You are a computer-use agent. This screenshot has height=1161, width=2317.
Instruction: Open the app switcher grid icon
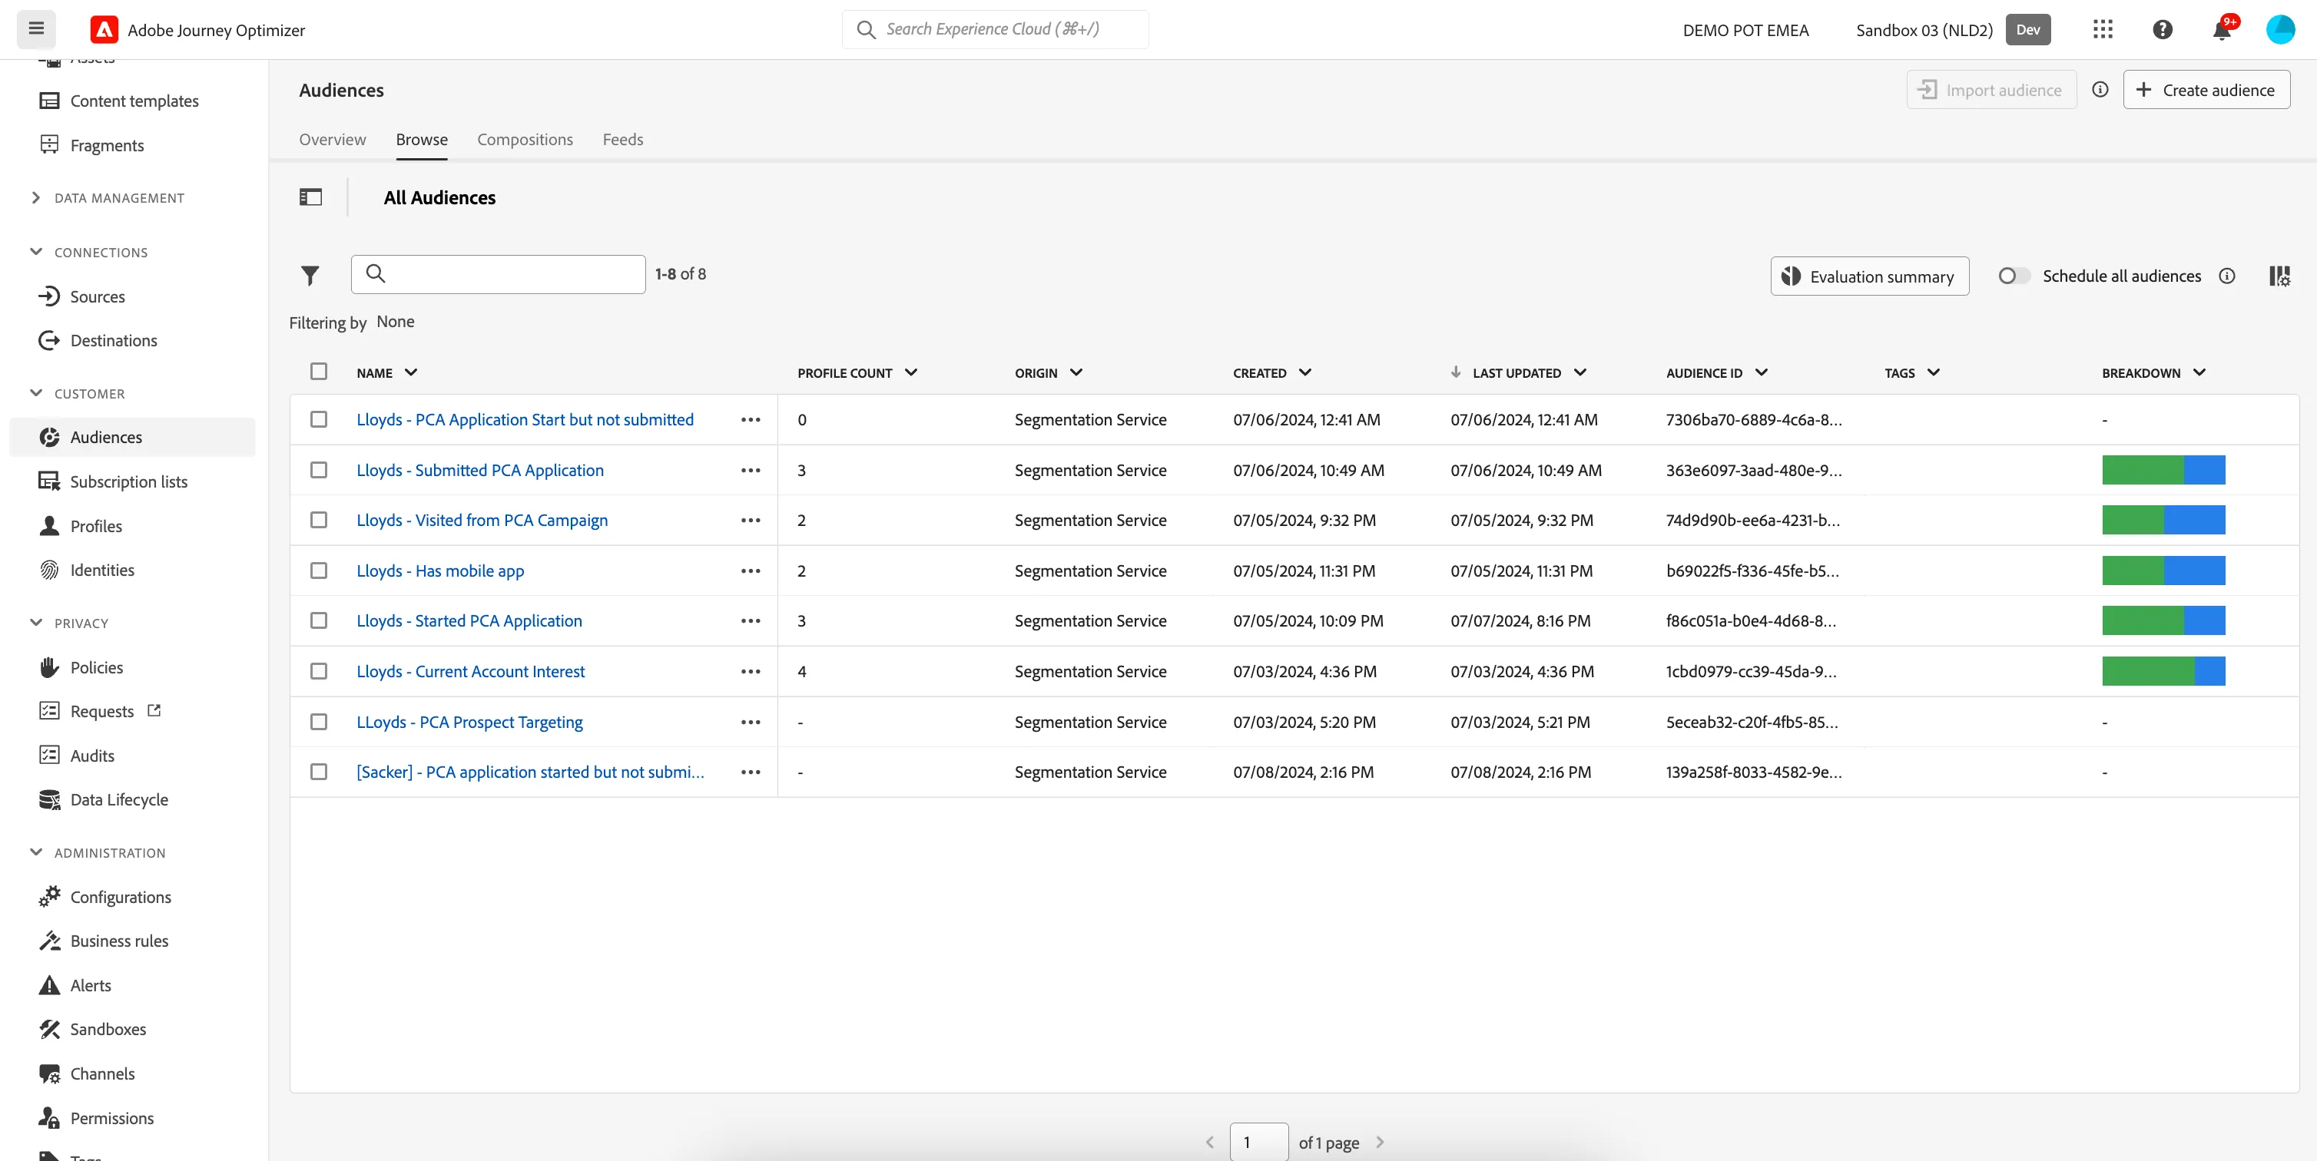click(2103, 30)
